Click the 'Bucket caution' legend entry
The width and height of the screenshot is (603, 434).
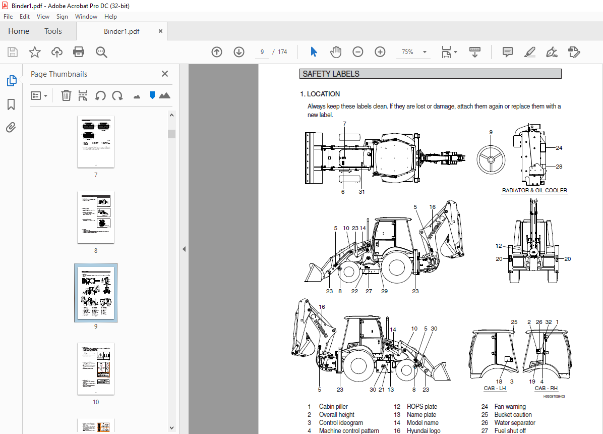point(513,414)
